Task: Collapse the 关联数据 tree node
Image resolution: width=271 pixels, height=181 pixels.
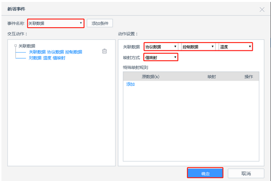Action: pos(15,45)
